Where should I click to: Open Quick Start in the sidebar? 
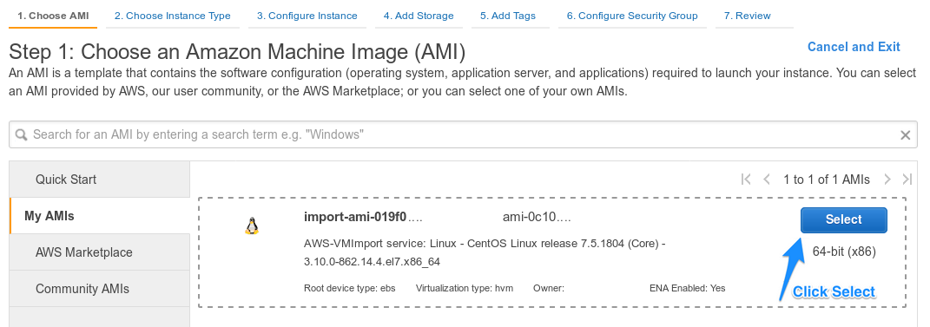[100, 180]
